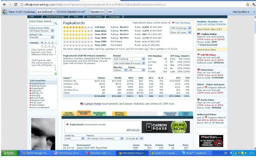The width and height of the screenshot is (256, 160).
Task: Click the Carbon Poker flag icon in center banner
Action: [82, 104]
